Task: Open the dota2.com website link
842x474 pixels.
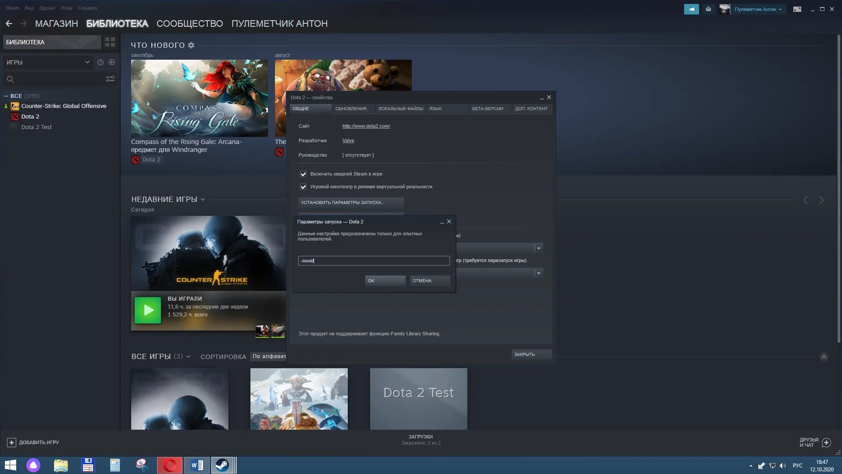Action: [x=366, y=126]
